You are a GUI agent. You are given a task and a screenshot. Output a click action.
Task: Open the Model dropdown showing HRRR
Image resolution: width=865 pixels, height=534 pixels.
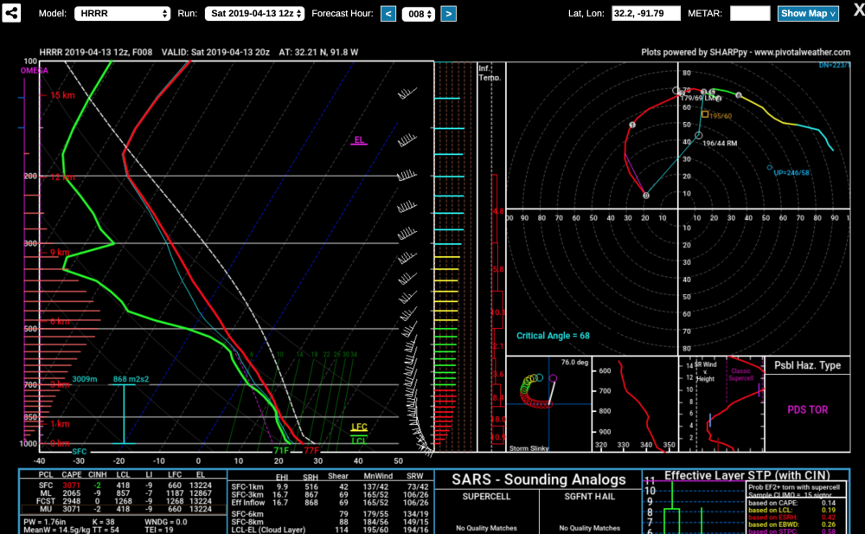click(x=122, y=14)
